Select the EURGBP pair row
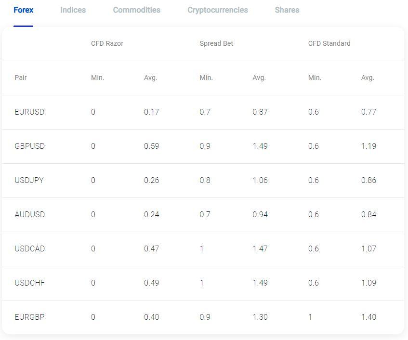408x340 pixels. pyautogui.click(x=203, y=317)
